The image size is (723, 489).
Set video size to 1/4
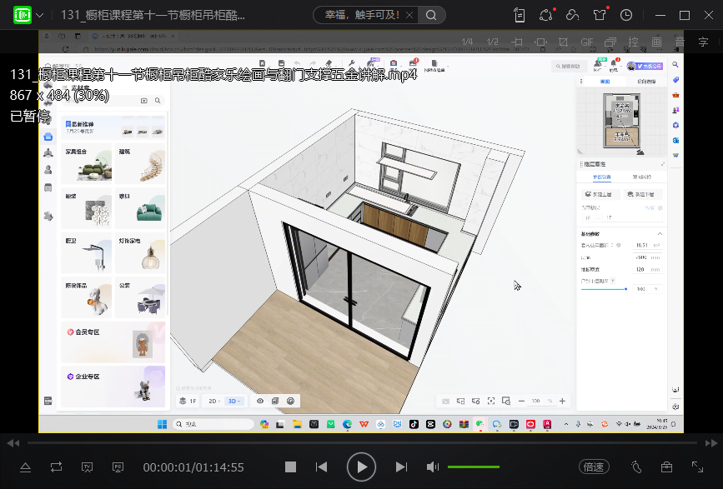point(467,42)
